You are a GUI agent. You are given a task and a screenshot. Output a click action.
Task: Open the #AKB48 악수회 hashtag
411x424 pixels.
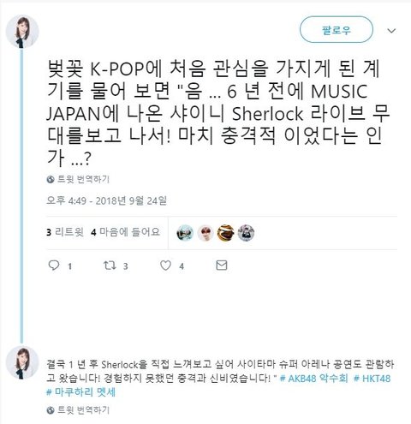(x=313, y=379)
